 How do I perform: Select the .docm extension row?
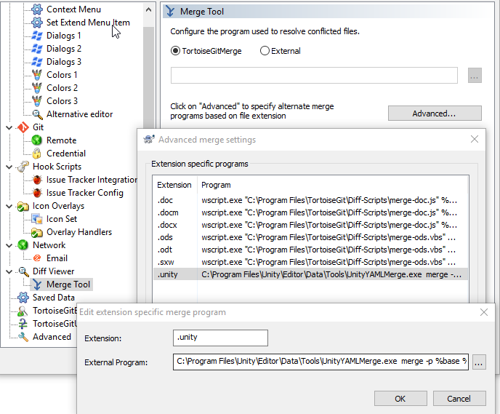[x=310, y=212]
